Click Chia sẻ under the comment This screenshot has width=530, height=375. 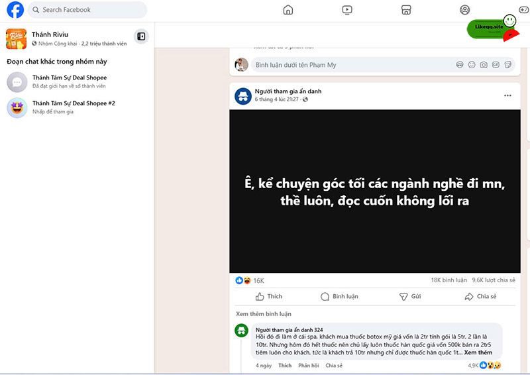pyautogui.click(x=334, y=366)
